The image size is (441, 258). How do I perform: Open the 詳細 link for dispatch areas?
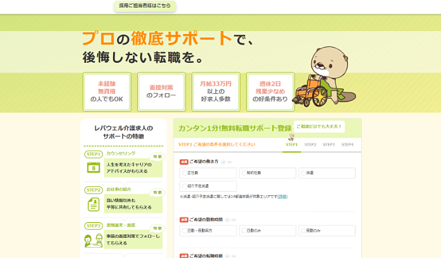pos(283,197)
